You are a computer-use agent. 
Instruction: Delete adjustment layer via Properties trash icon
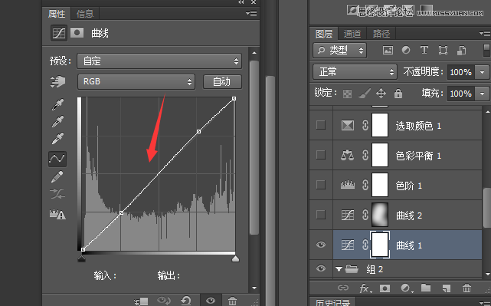point(232,301)
